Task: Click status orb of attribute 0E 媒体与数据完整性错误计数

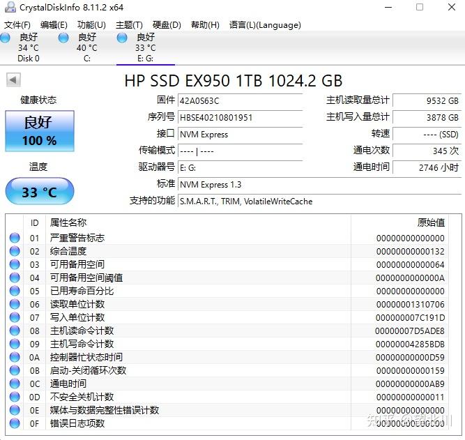Action: 15,410
